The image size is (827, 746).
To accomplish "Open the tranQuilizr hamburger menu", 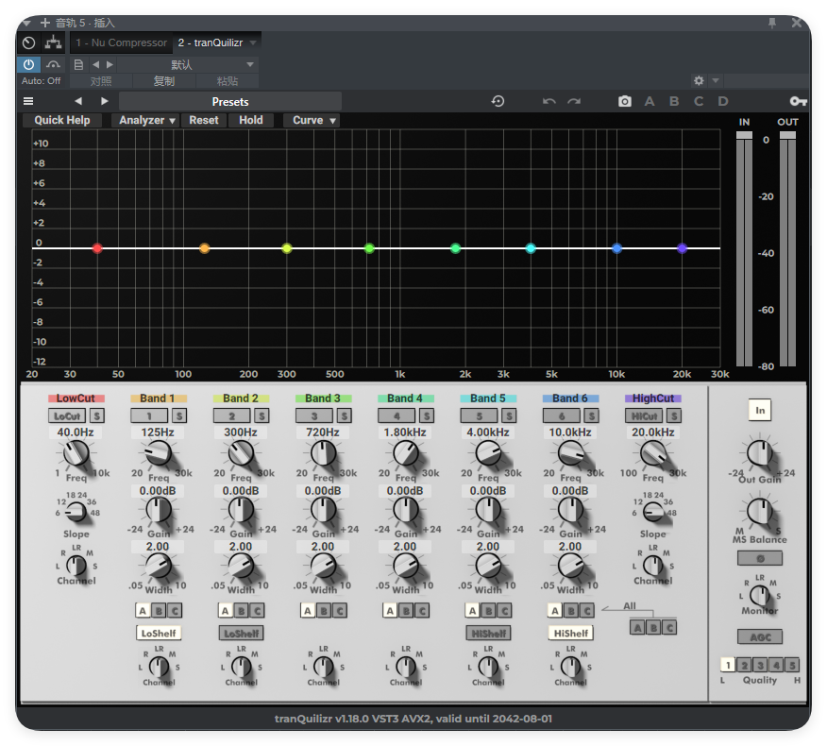I will click(x=28, y=101).
